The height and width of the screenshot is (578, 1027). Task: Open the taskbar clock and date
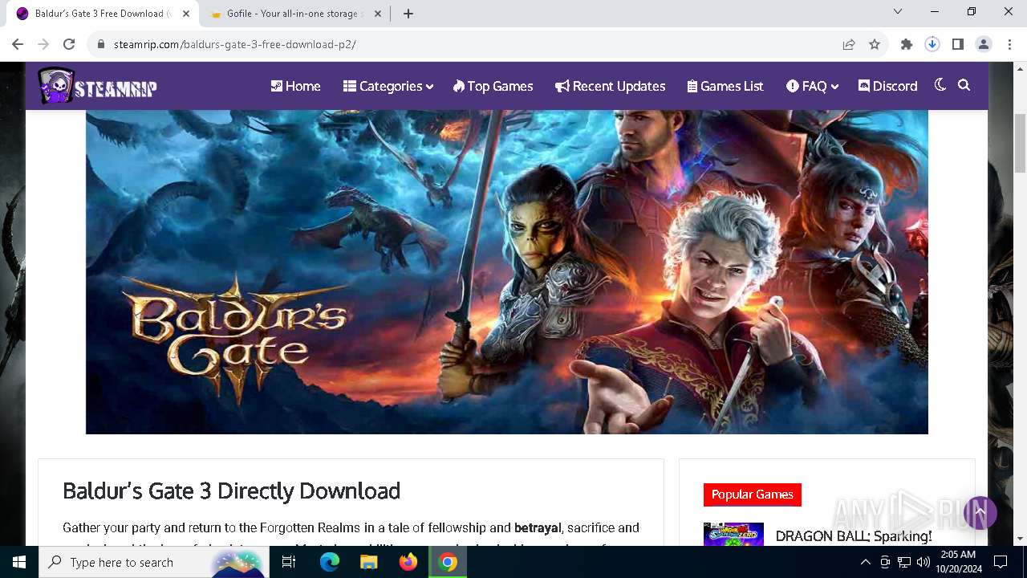point(958,562)
